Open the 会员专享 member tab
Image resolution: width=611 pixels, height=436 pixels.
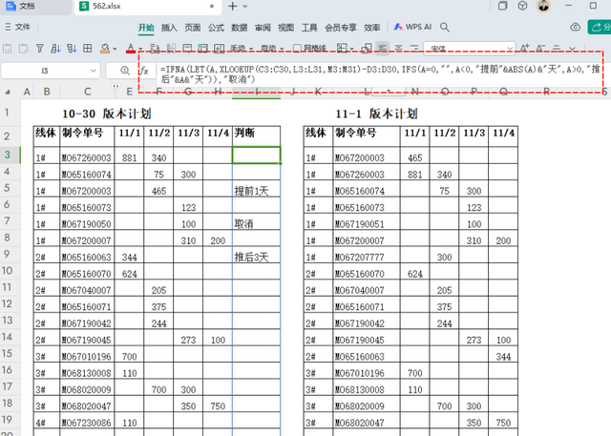(x=341, y=28)
